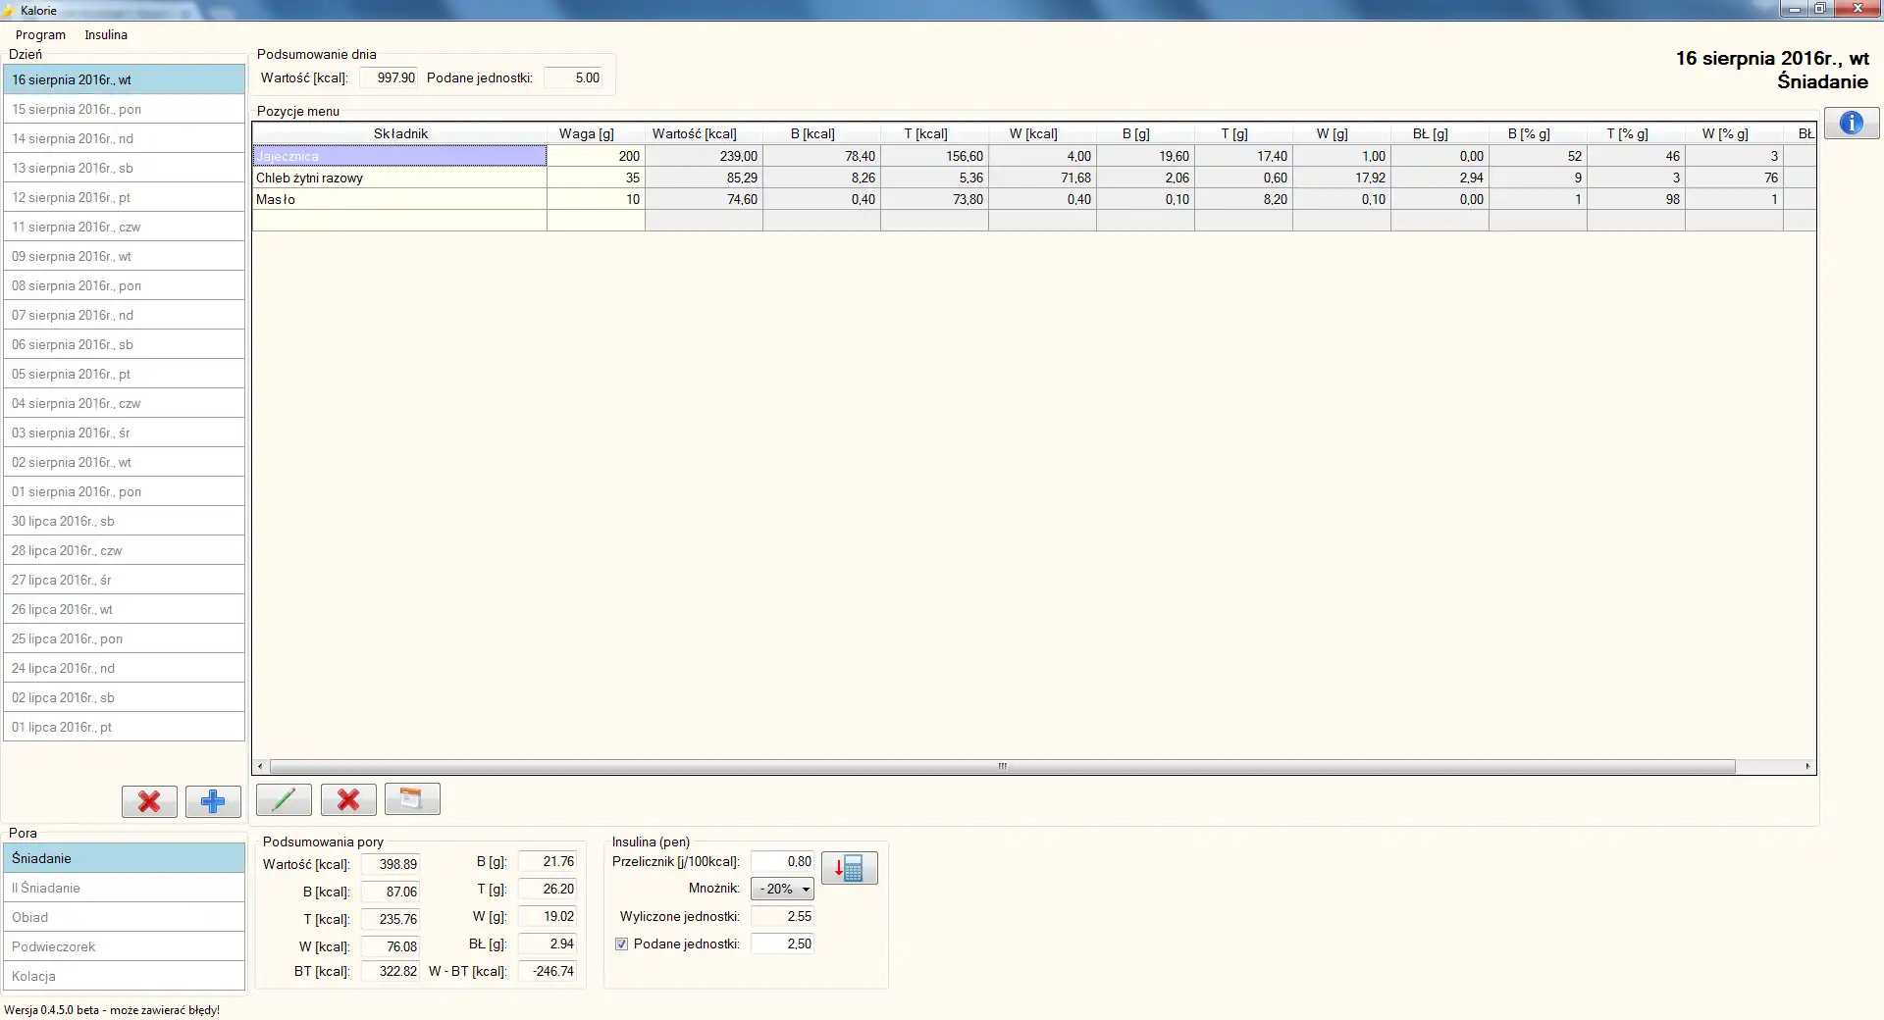This screenshot has width=1884, height=1020.
Task: Select day 08 sierpnia 2016r., pon
Action: 124,285
